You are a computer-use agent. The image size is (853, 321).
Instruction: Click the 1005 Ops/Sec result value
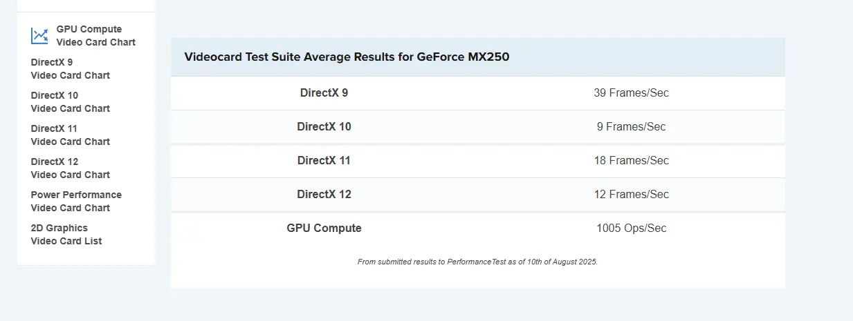(x=631, y=228)
